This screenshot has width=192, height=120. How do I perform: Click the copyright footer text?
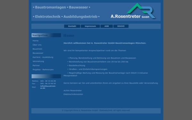coord(96,110)
